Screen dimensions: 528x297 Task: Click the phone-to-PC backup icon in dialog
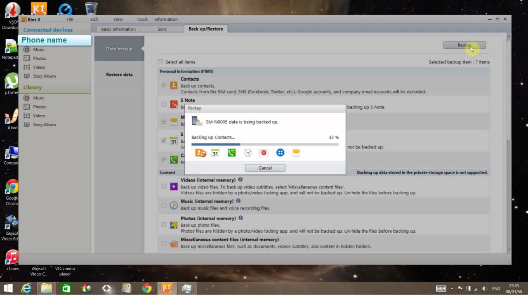point(197,121)
